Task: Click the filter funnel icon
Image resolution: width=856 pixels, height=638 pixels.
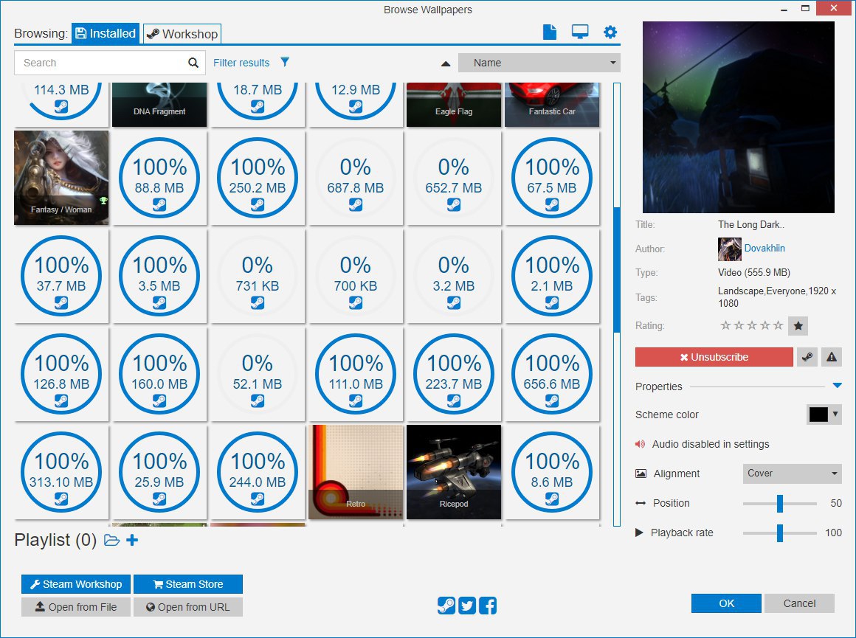Action: pos(285,63)
